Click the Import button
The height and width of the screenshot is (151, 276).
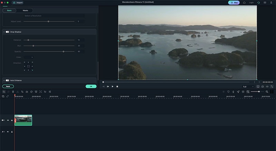[18, 3]
